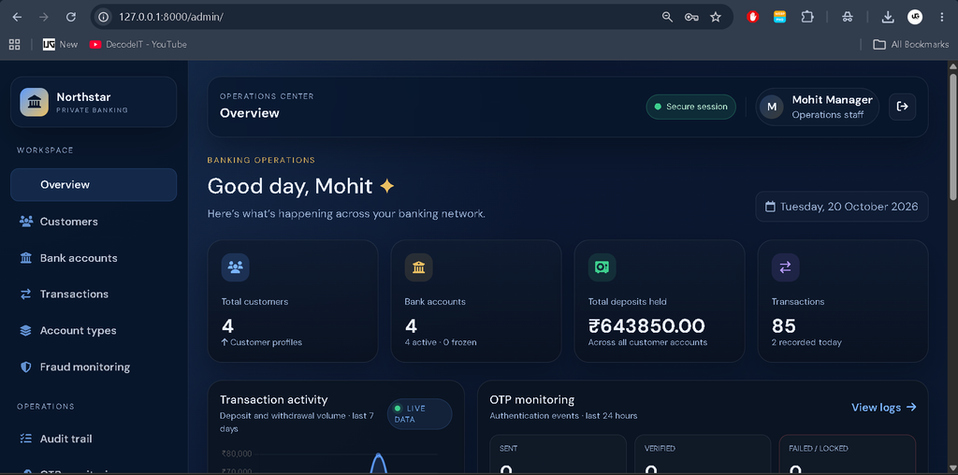
Task: Click the password key icon in address bar
Action: point(691,17)
